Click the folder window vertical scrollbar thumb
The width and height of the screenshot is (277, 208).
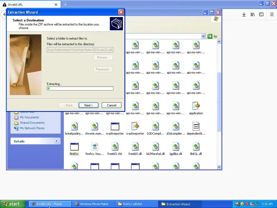pyautogui.click(x=219, y=102)
